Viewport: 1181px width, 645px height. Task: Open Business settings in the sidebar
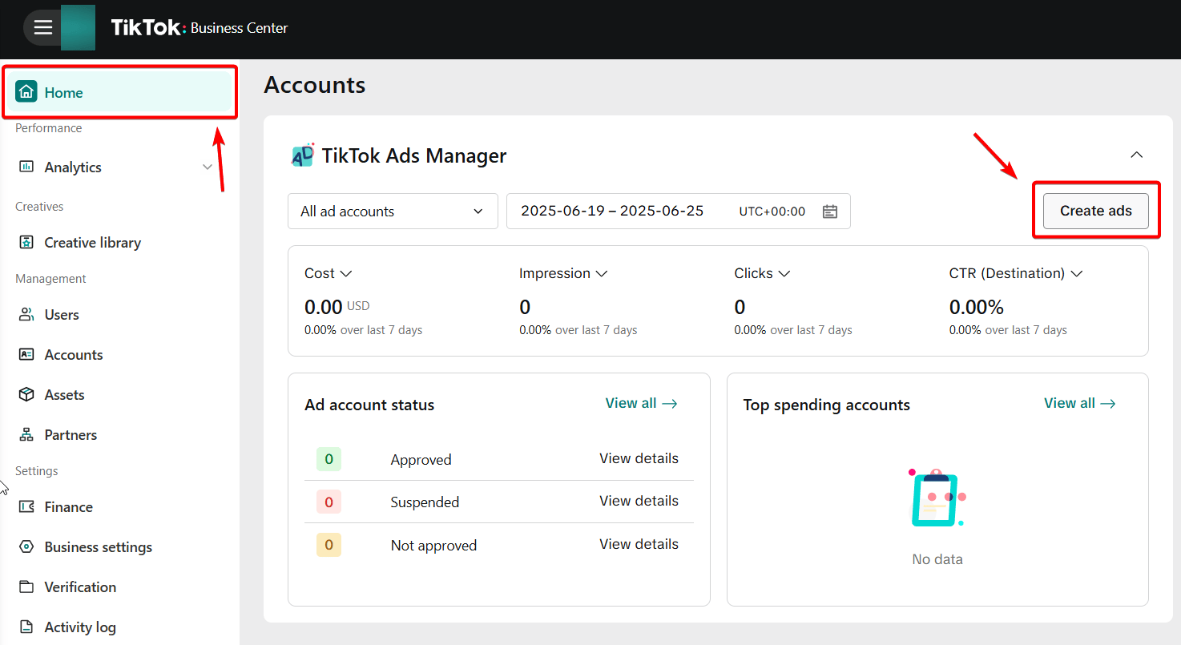(x=98, y=547)
